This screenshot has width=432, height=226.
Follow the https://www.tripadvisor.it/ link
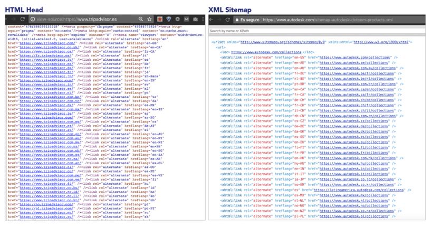tap(47, 60)
